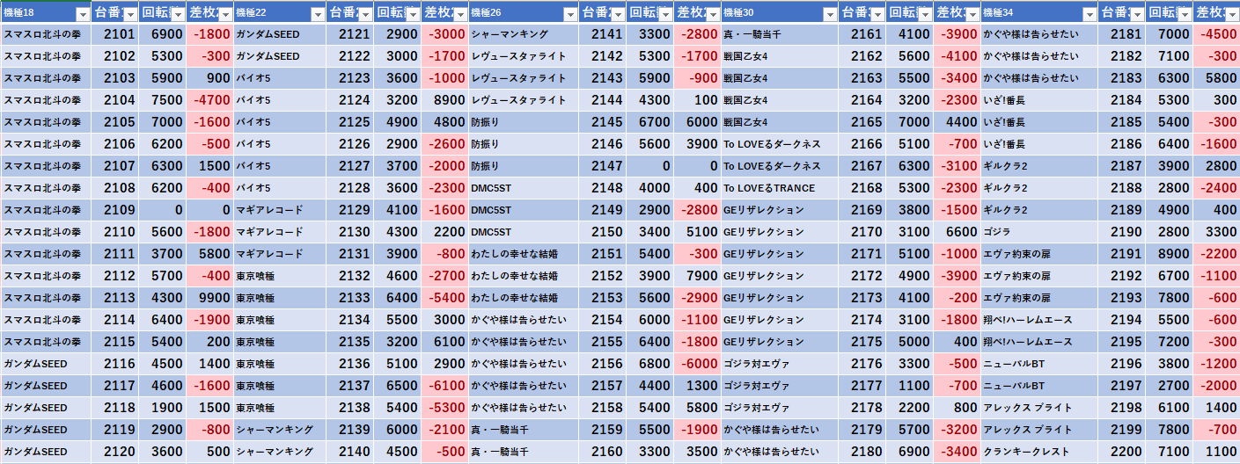Click 防振り cell in row 2145
The width and height of the screenshot is (1240, 464).
[x=524, y=122]
